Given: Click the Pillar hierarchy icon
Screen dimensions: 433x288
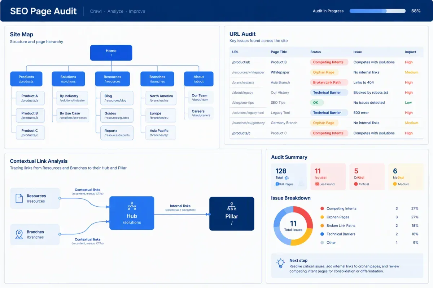Looking at the screenshot, I should tap(232, 207).
